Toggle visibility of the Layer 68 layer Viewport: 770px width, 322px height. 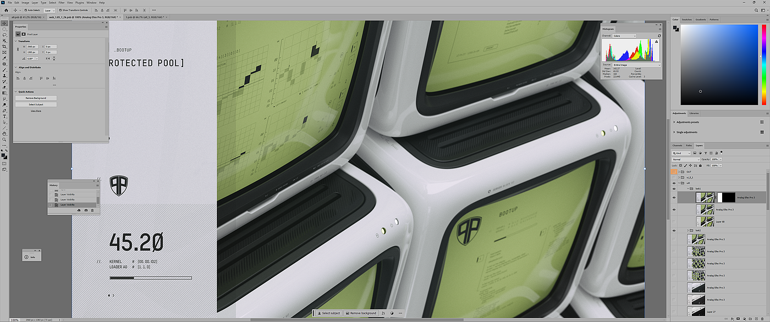[x=674, y=221]
